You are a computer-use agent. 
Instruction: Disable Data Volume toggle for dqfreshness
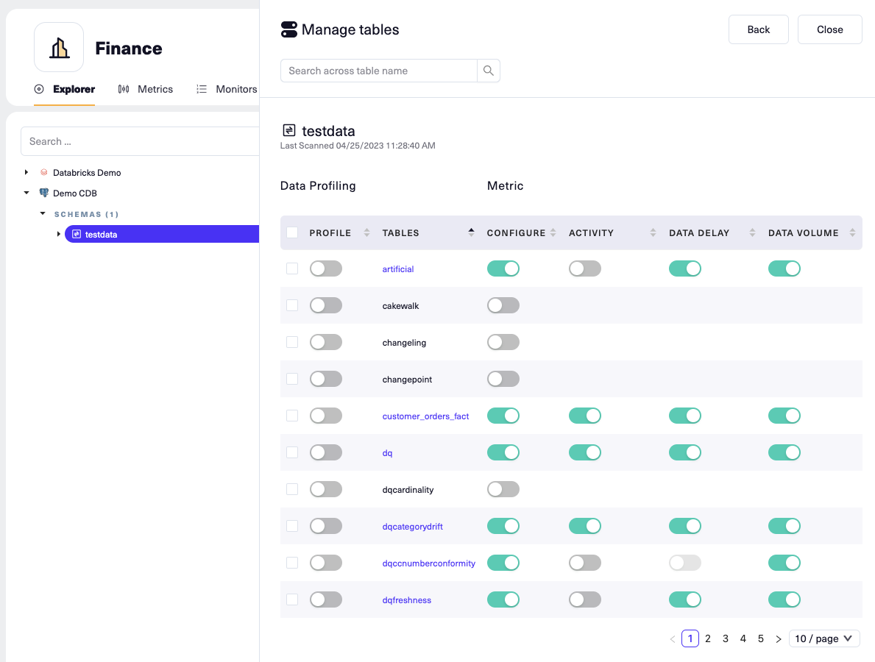click(784, 599)
